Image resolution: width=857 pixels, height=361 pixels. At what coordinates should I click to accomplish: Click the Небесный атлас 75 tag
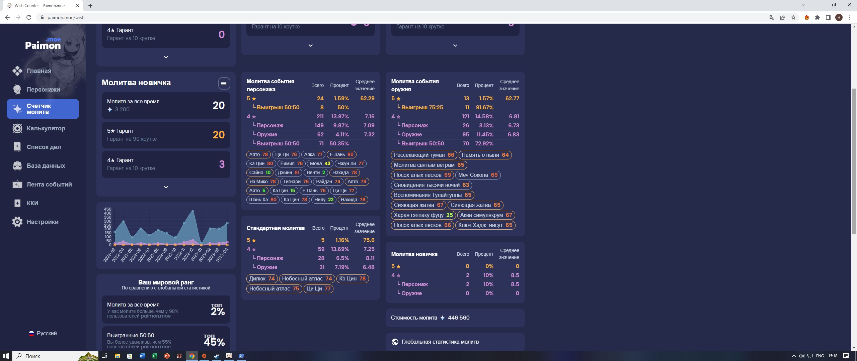tap(274, 289)
